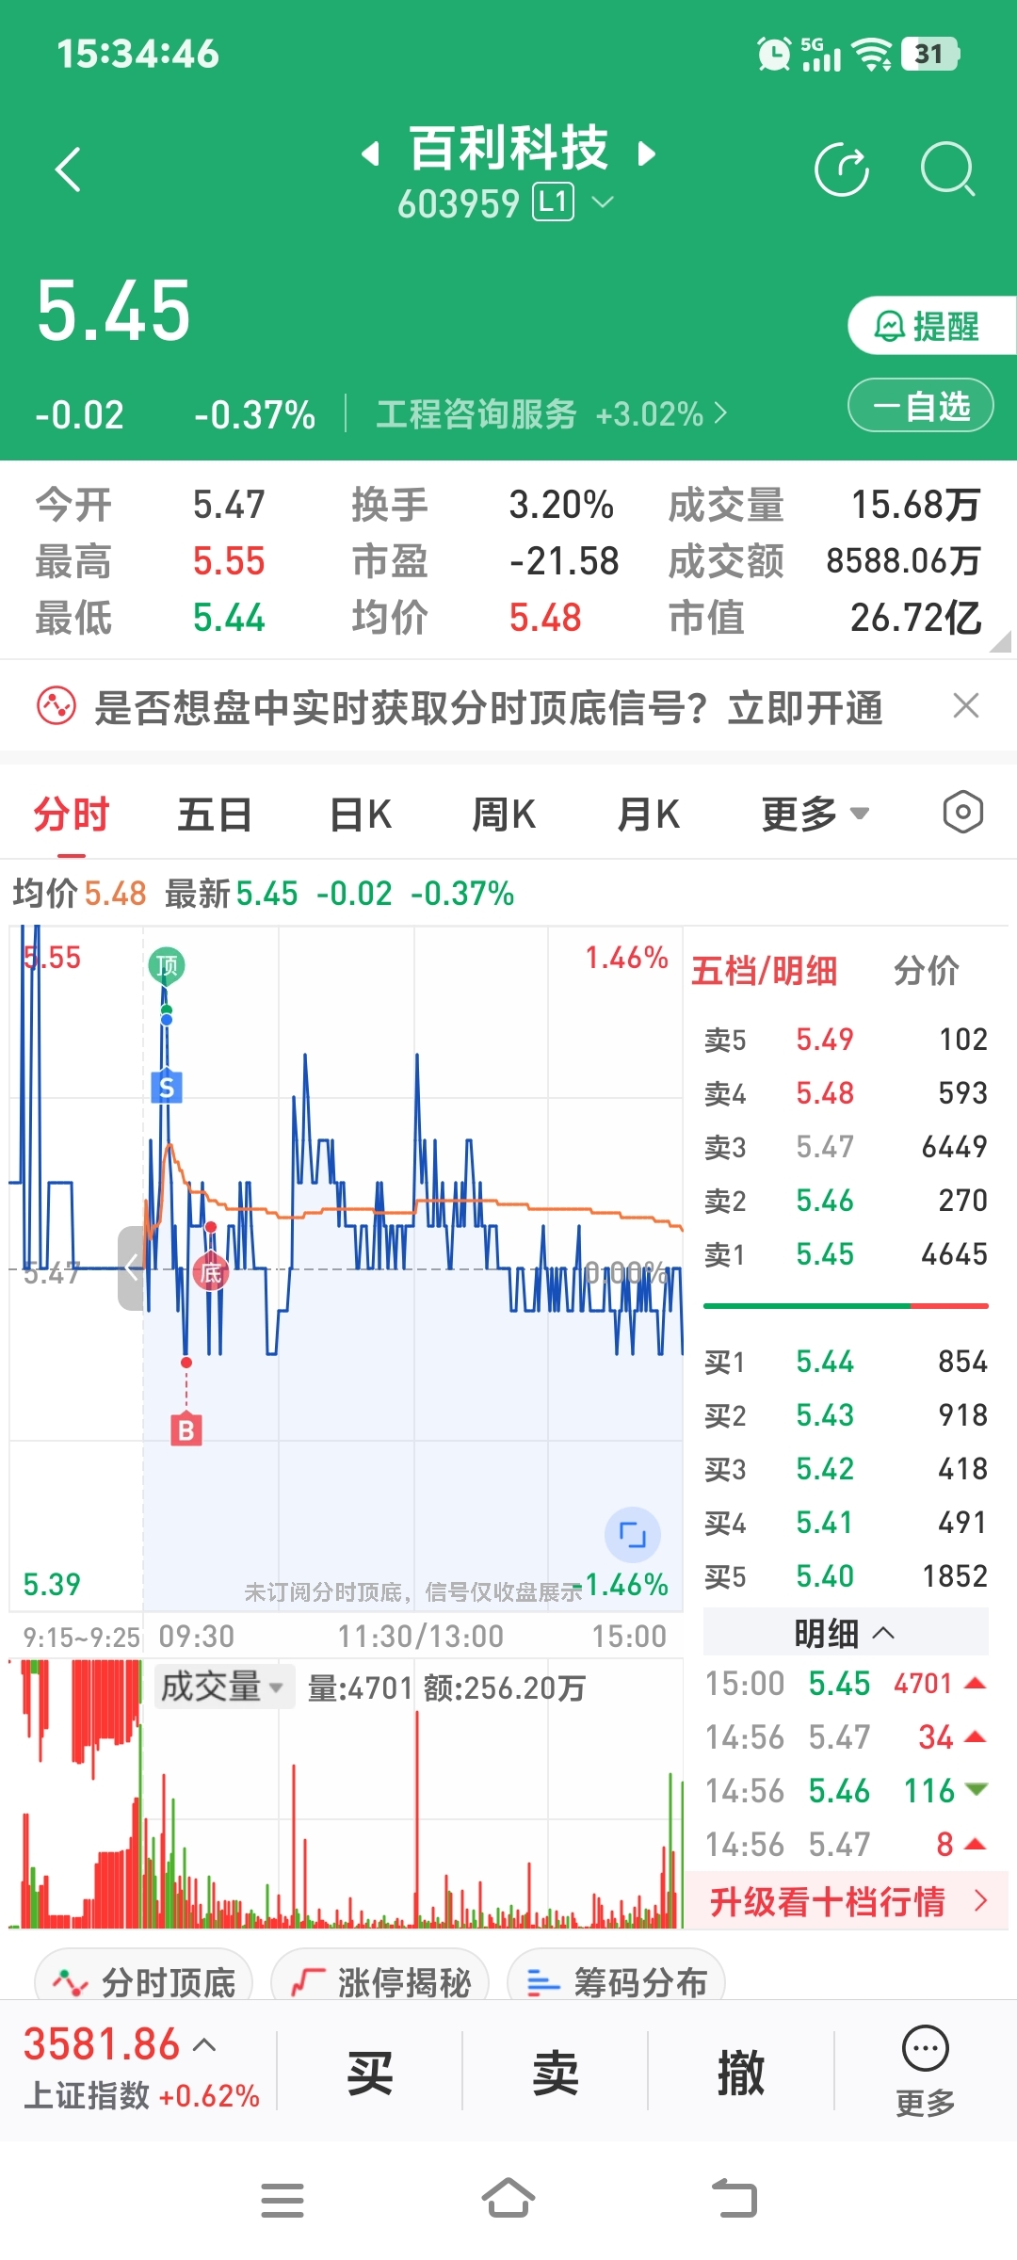Open chart settings hexagon icon
Image resolution: width=1017 pixels, height=2260 pixels.
point(962,812)
